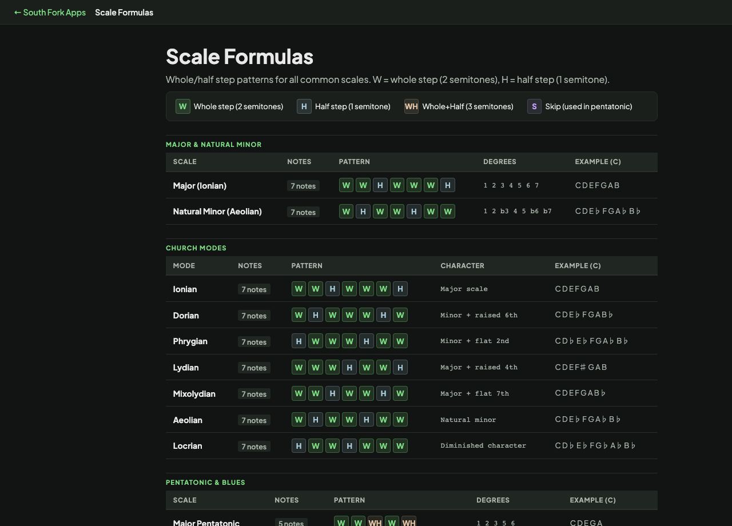
Task: Click the first W step in Major (Ionian) pattern
Action: (x=346, y=185)
